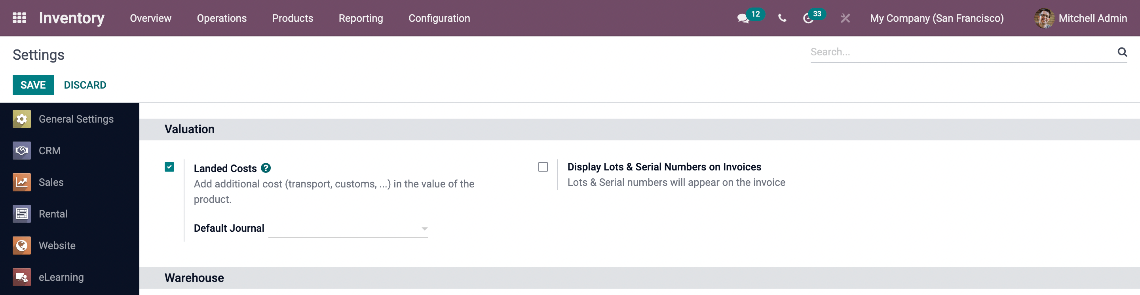
Task: Click the SAVE button
Action: coord(33,85)
